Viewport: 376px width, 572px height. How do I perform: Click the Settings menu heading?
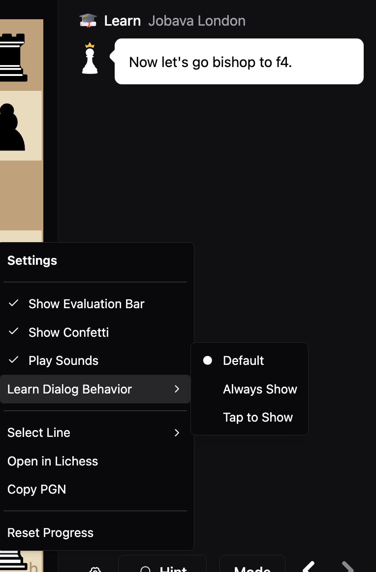coord(32,260)
